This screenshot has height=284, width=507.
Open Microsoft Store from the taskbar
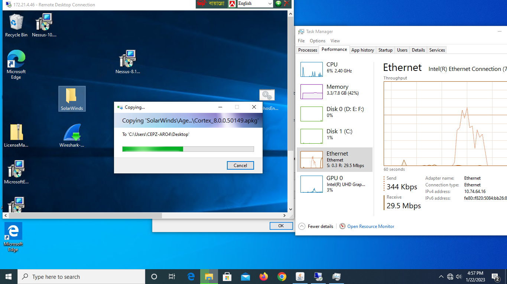(227, 277)
